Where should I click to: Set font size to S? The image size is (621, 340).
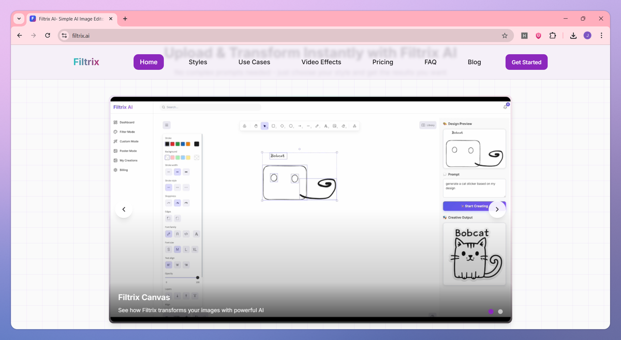[169, 249]
